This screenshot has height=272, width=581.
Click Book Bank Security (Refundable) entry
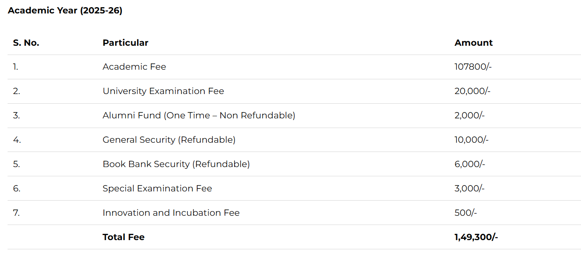176,164
